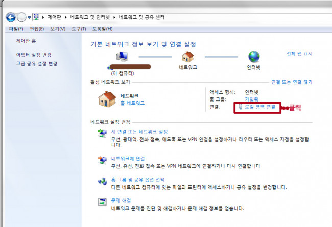
Task: Open homegroup 가입됨 link
Action: [251, 99]
